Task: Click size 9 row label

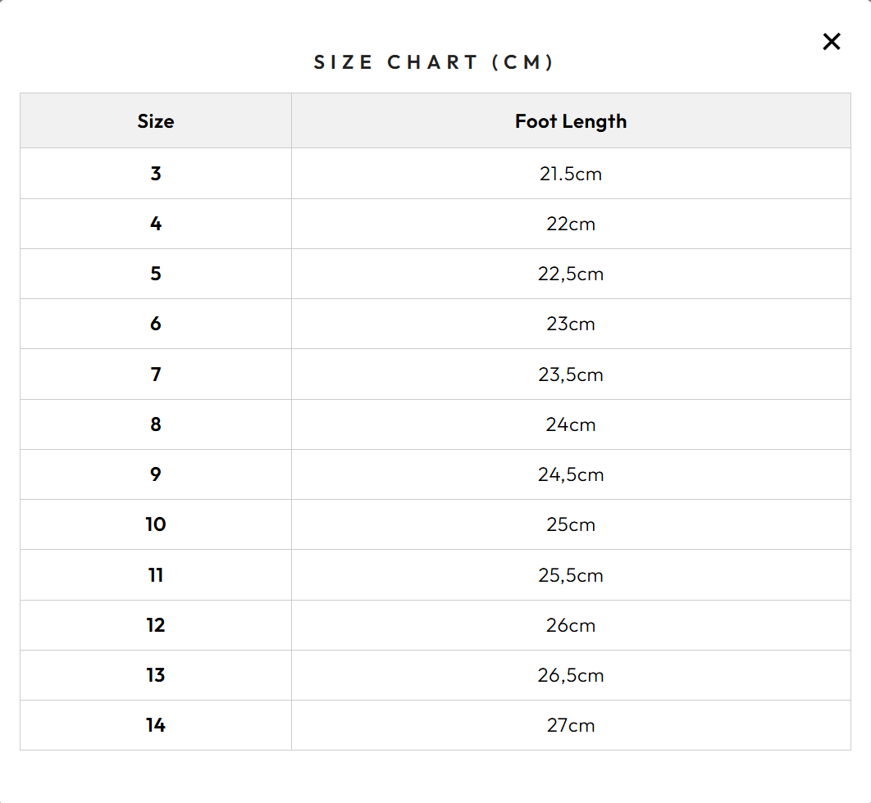Action: tap(156, 474)
